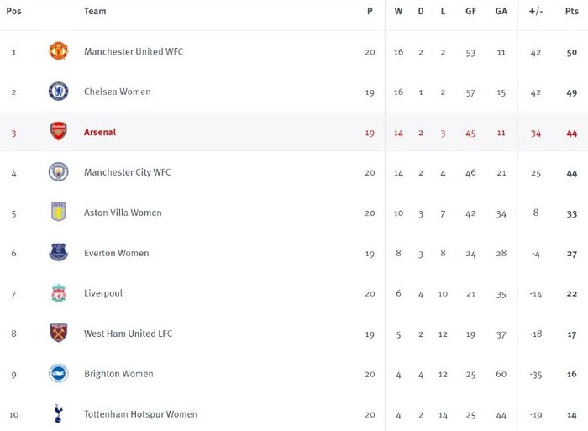Click the Team column header
The height and width of the screenshot is (431, 588).
pyautogui.click(x=95, y=11)
